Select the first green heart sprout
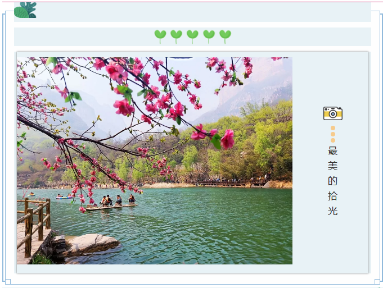The image size is (383, 288). (160, 37)
